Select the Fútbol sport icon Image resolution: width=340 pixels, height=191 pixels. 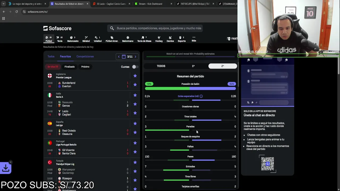(49, 39)
